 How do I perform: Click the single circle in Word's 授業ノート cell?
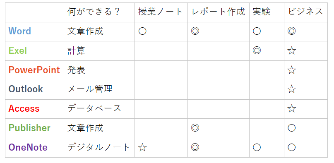tap(142, 31)
